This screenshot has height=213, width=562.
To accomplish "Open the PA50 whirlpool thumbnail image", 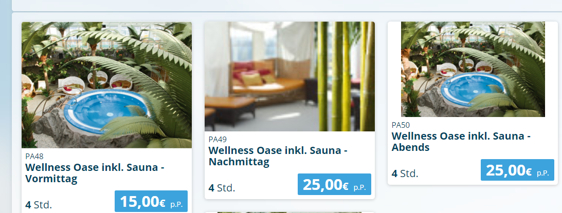I will [x=473, y=69].
